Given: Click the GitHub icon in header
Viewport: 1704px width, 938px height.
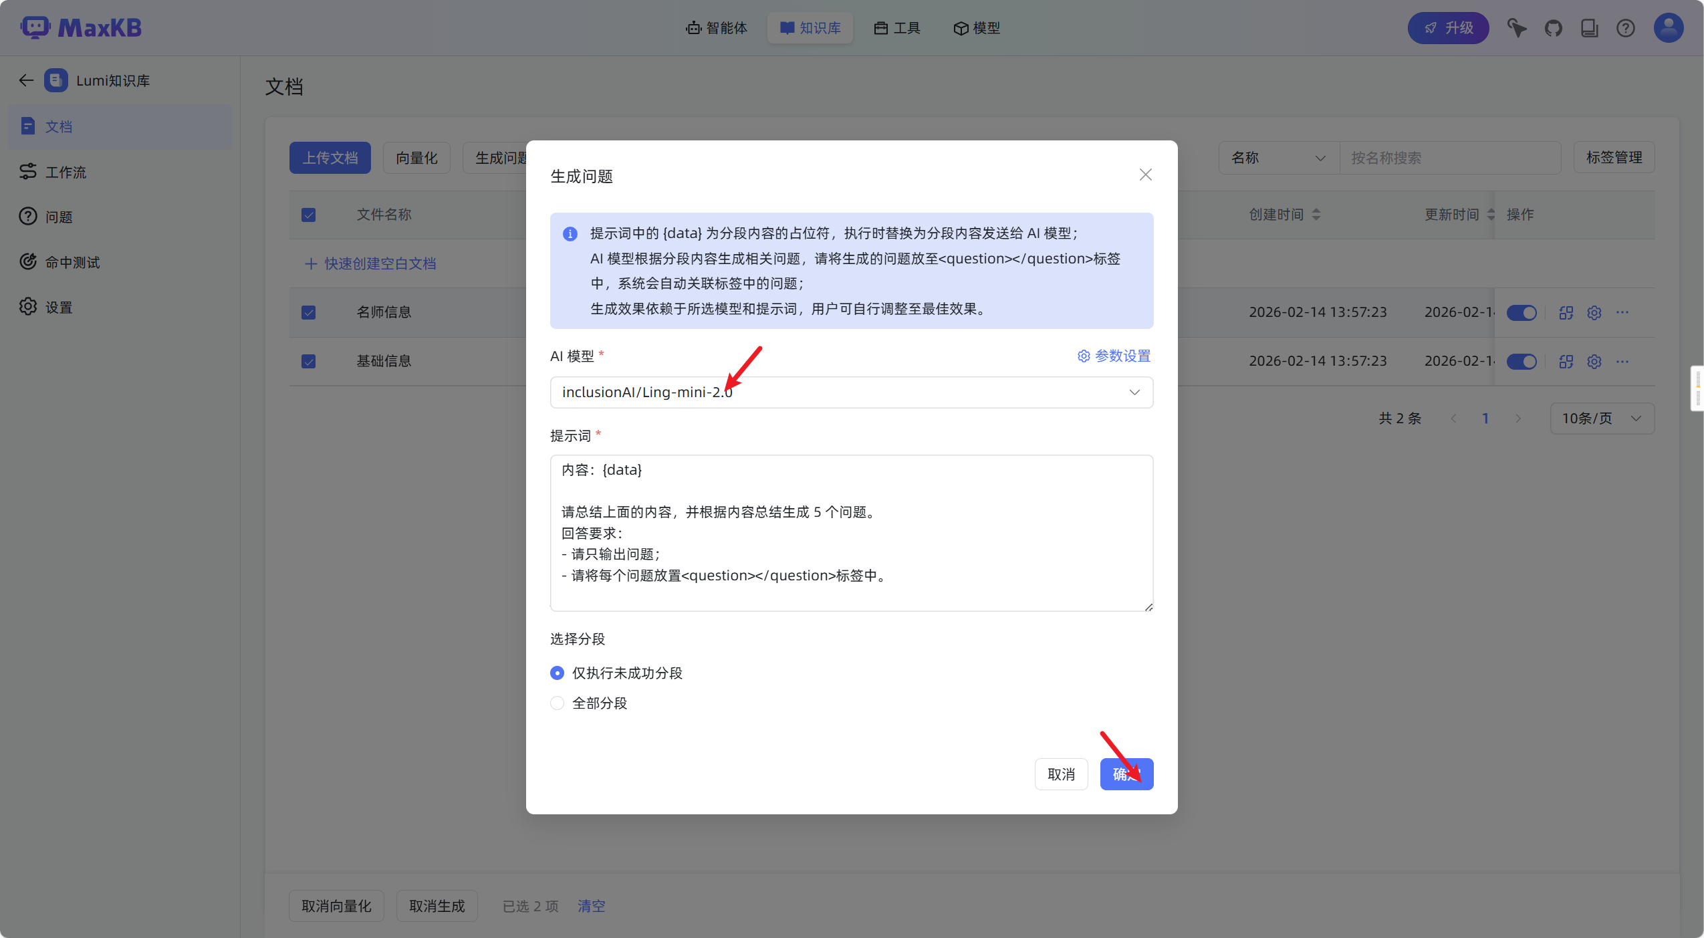Looking at the screenshot, I should pyautogui.click(x=1553, y=28).
